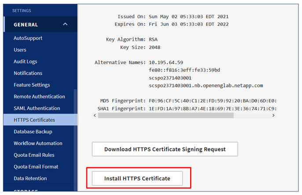
Task: Click the Expires On date value
Action: pos(188,24)
